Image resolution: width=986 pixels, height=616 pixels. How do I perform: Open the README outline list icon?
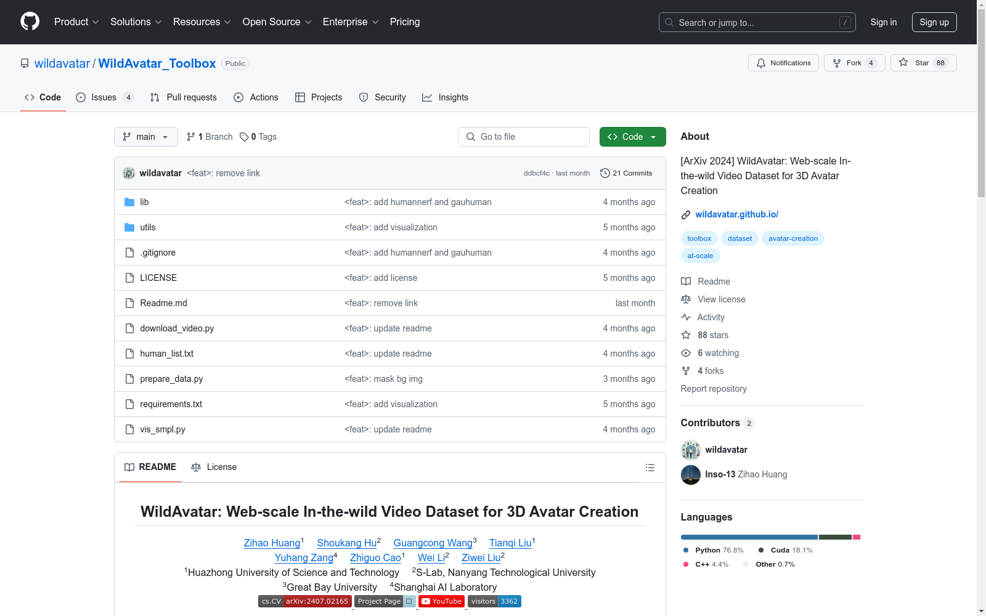tap(650, 468)
